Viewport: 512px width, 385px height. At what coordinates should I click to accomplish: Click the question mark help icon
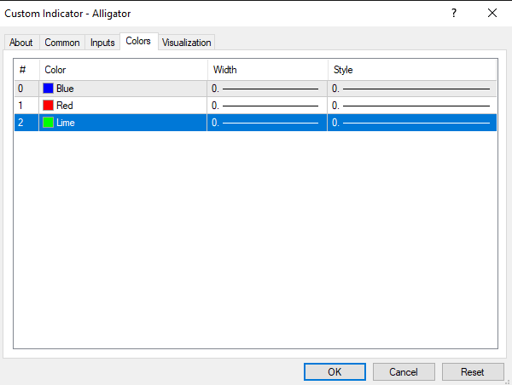click(454, 13)
